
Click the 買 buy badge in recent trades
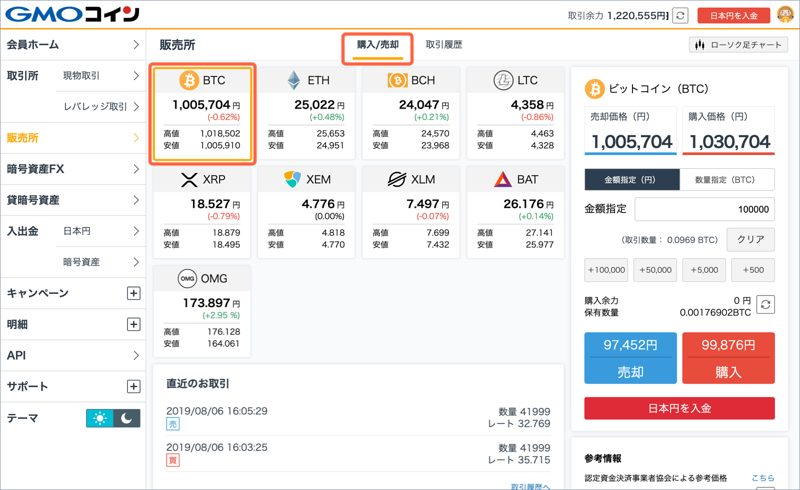(172, 460)
